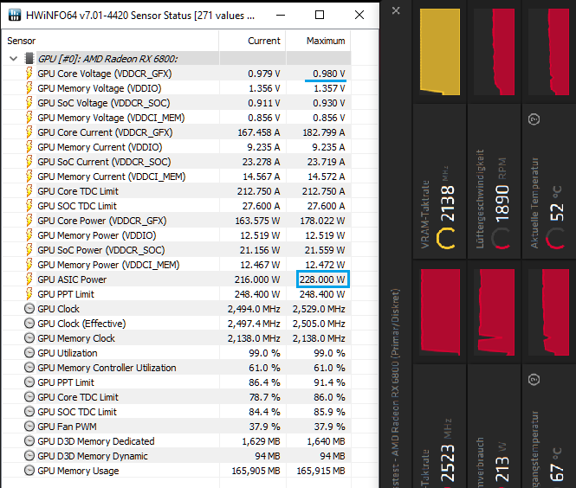The image size is (576, 488).
Task: Select GPU SOC TDC Limit percent row
Action: click(177, 412)
